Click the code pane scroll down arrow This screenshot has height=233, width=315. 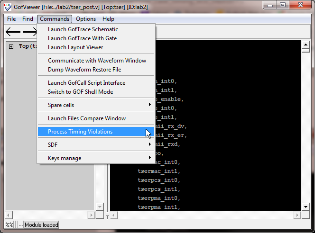click(305, 207)
